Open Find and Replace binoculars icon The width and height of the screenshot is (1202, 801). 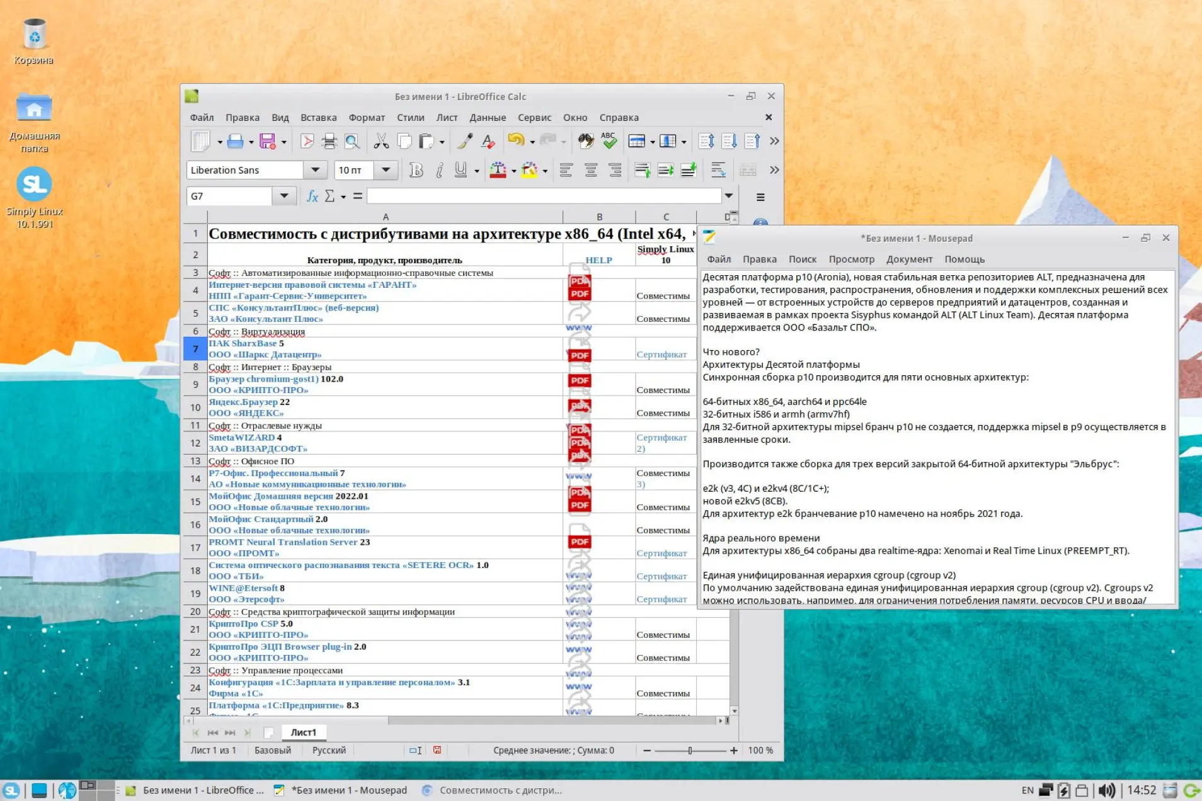coord(585,141)
